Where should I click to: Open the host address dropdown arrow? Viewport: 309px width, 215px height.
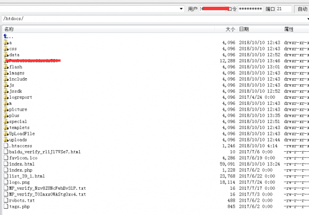pos(182,9)
